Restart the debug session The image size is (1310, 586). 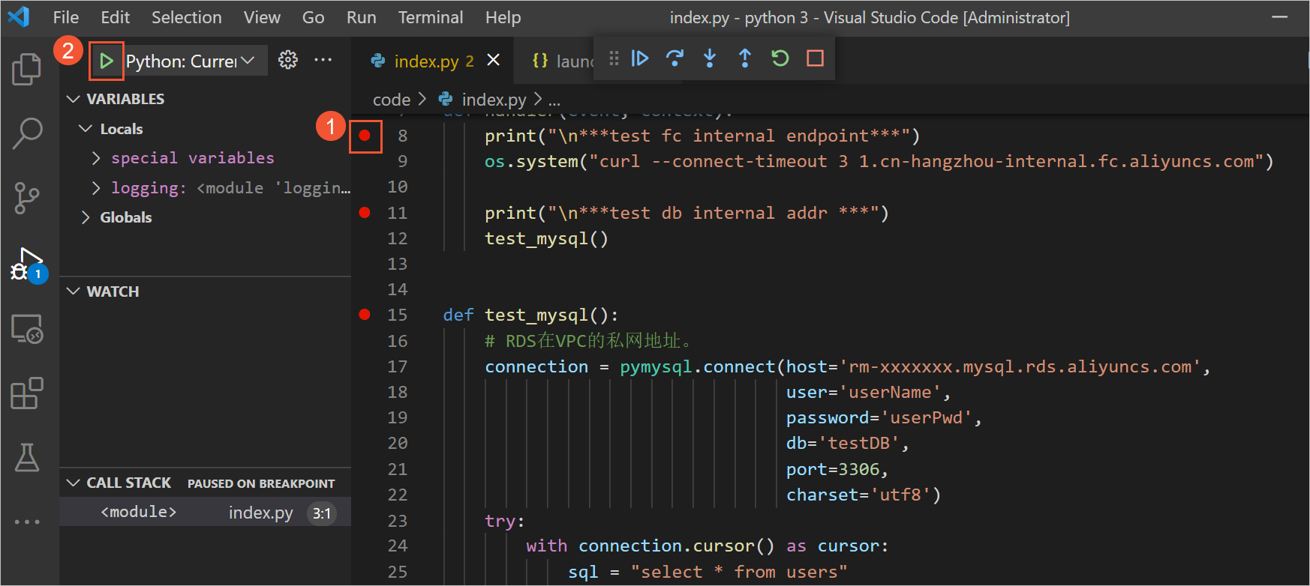[780, 58]
